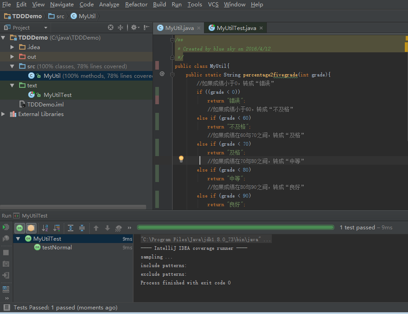Hide the Project tool window

pos(147,27)
